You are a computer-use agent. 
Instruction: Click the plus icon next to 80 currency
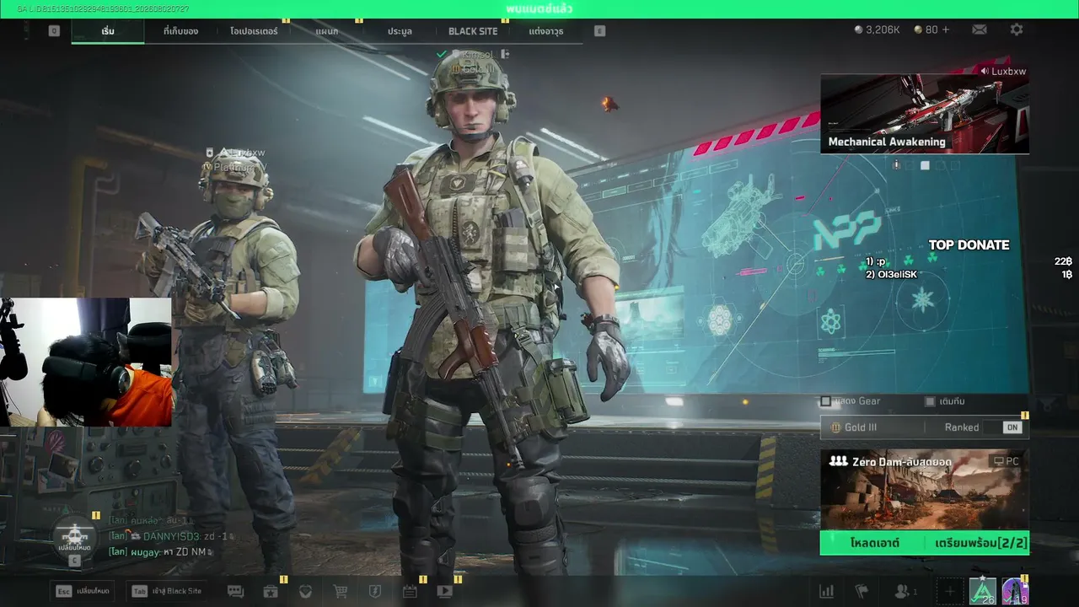click(945, 30)
